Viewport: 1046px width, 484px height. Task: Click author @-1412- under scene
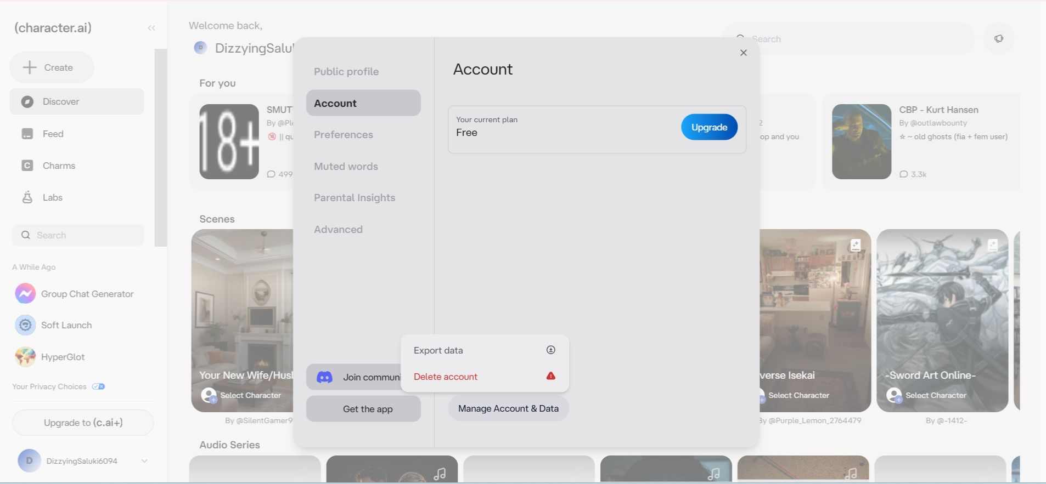[952, 420]
